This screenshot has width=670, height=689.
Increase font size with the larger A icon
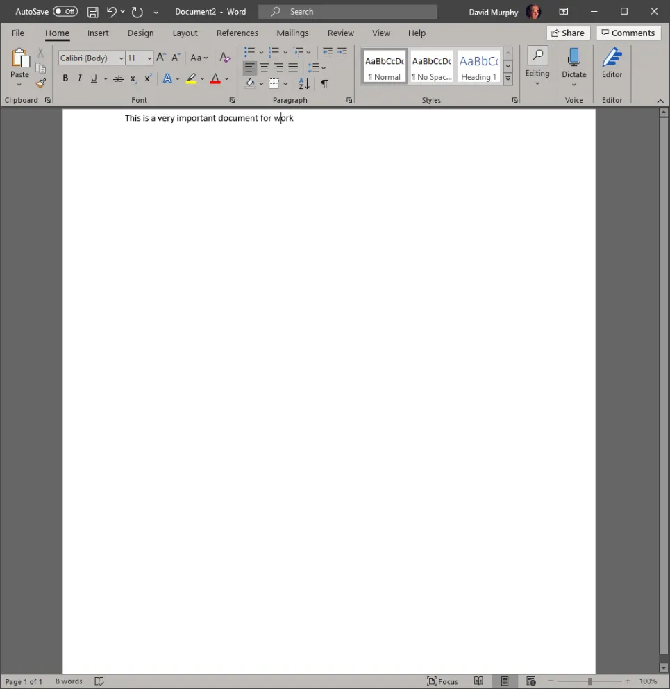point(161,58)
